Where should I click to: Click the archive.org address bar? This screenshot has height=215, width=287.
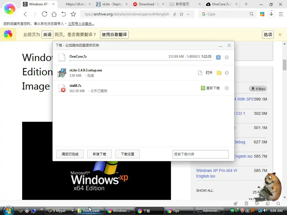[x=127, y=14]
